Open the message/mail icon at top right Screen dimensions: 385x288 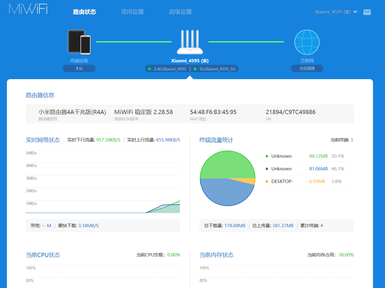pyautogui.click(x=367, y=12)
